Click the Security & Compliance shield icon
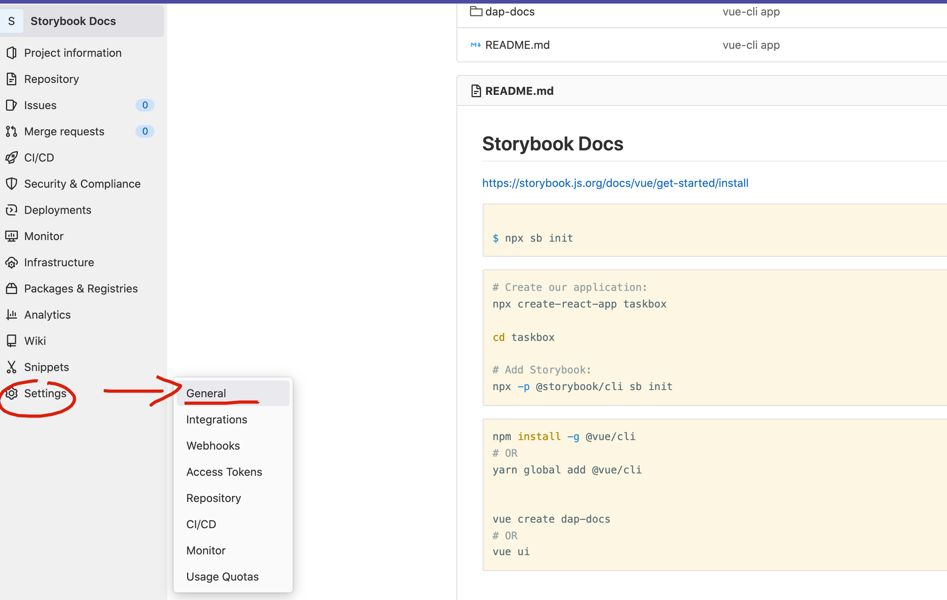 [12, 184]
